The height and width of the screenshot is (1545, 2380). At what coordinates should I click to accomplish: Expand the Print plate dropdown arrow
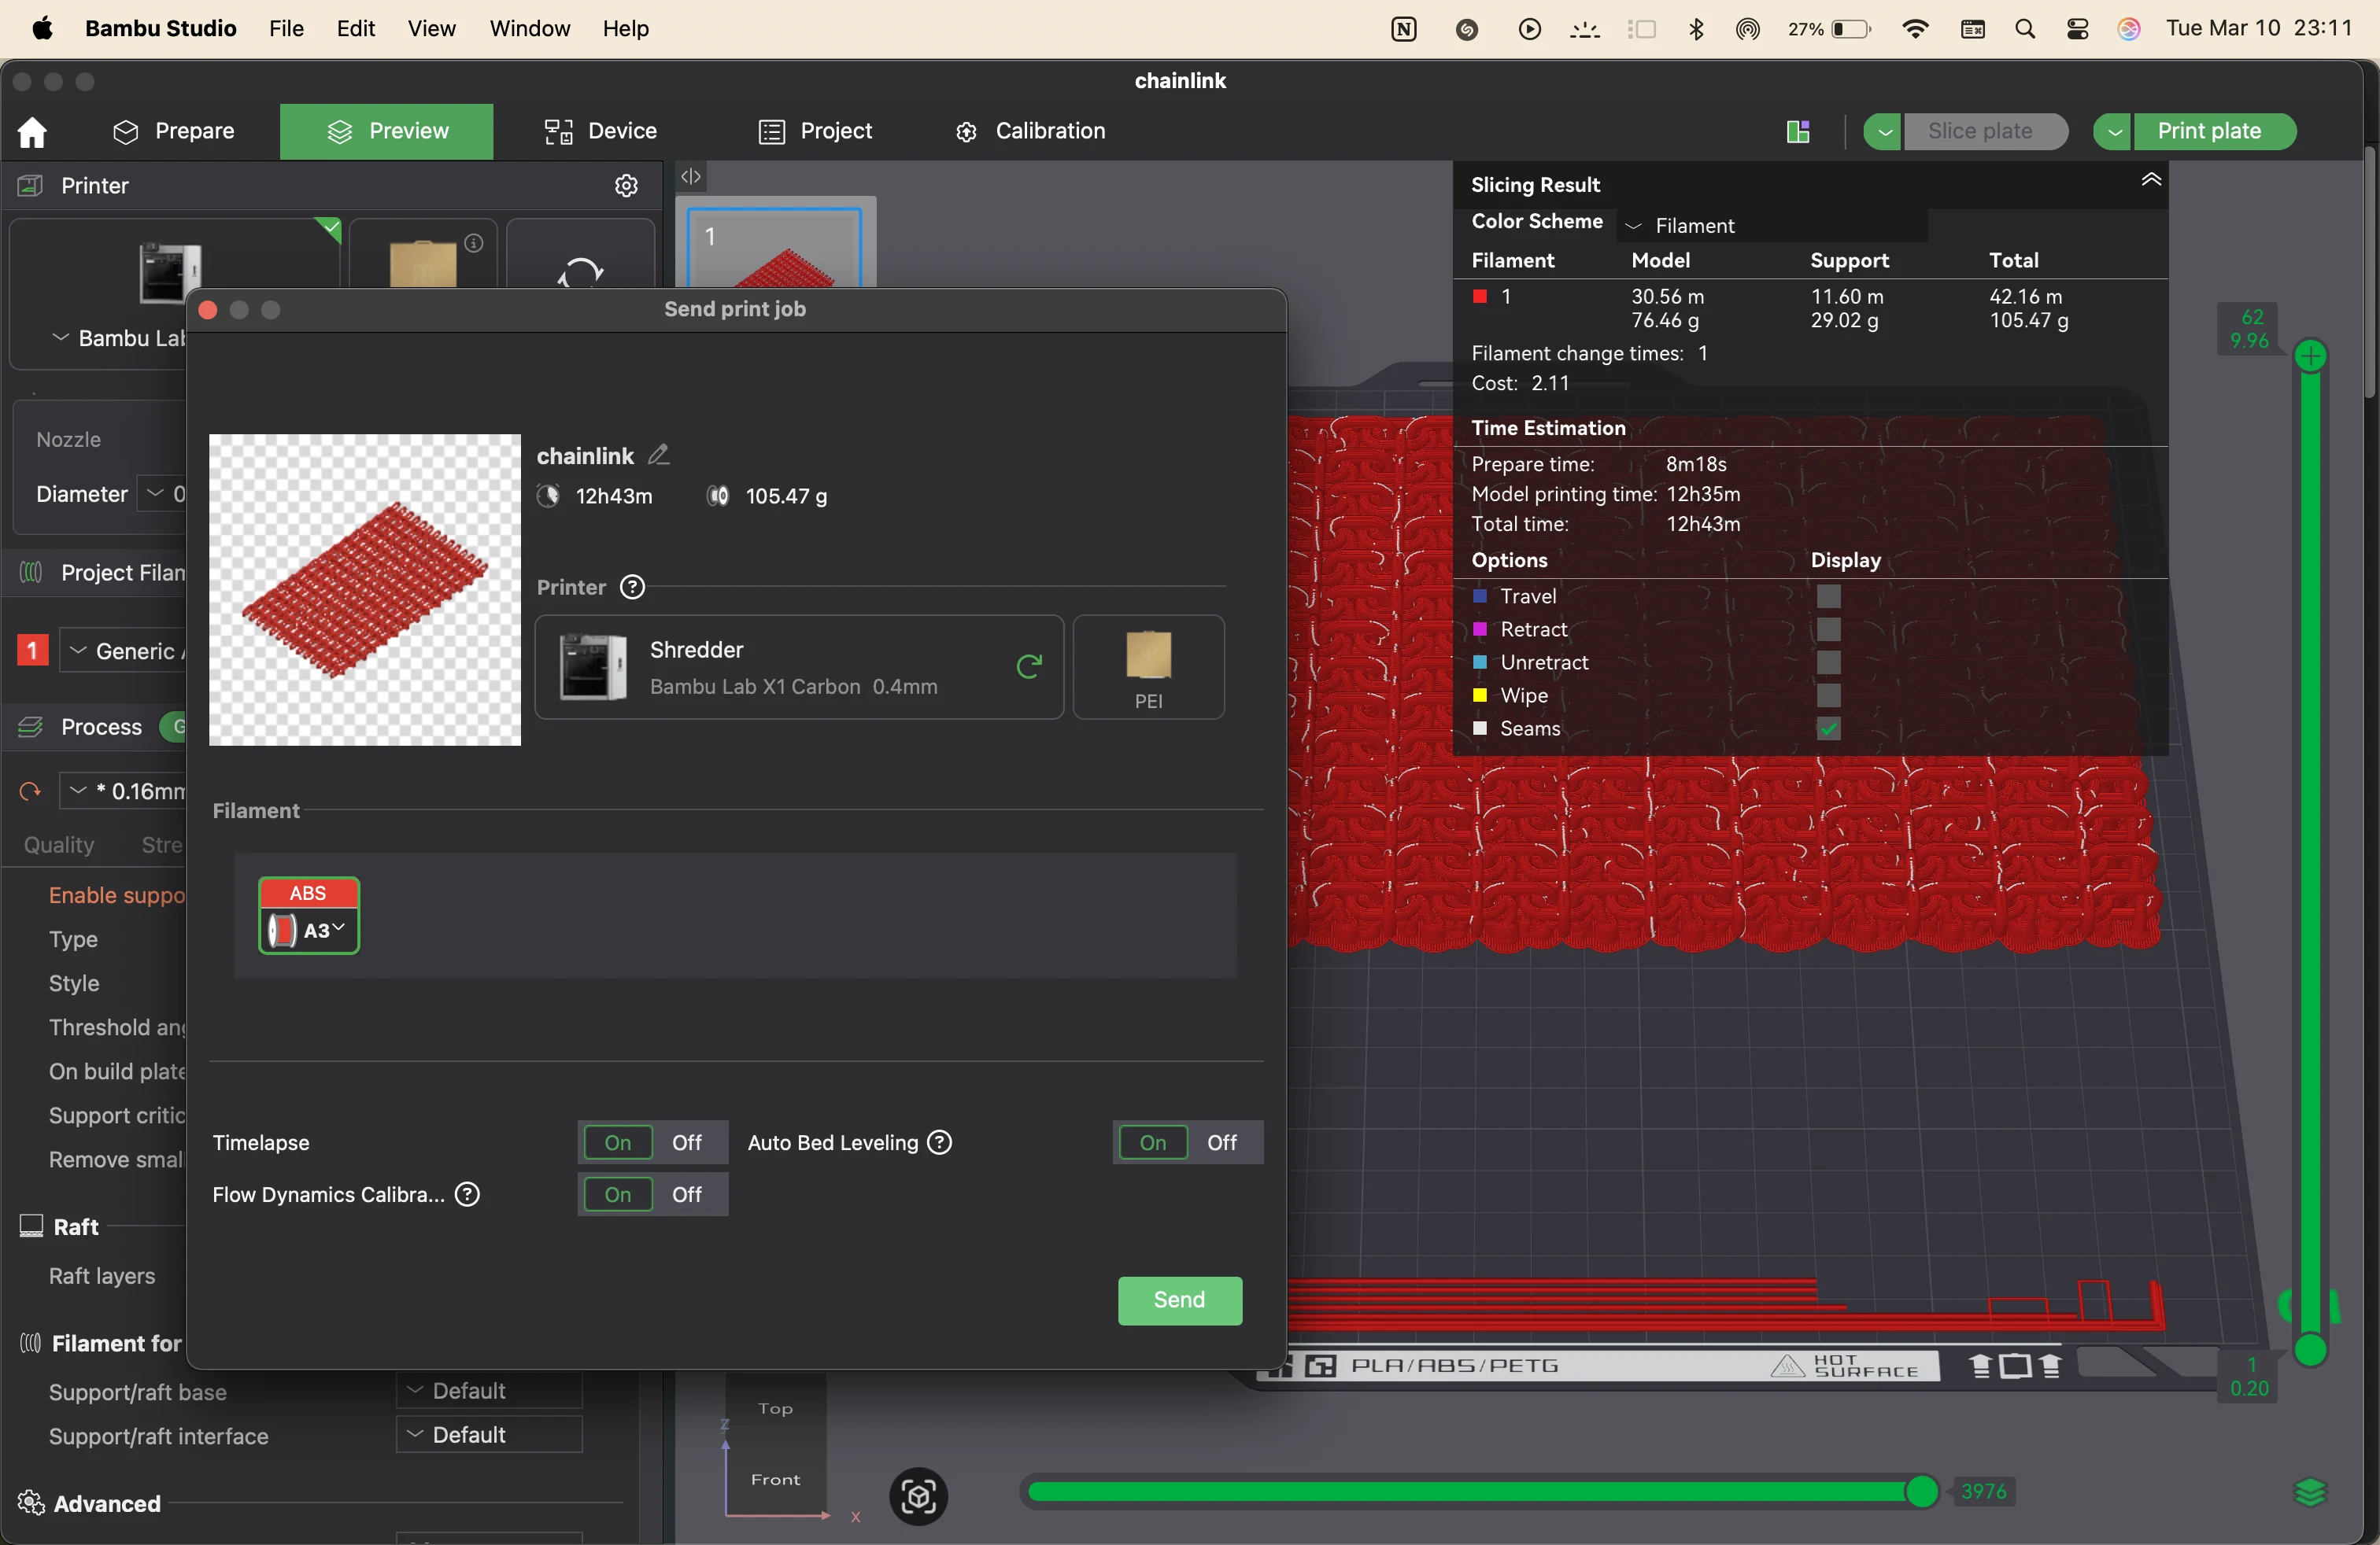[x=2113, y=132]
